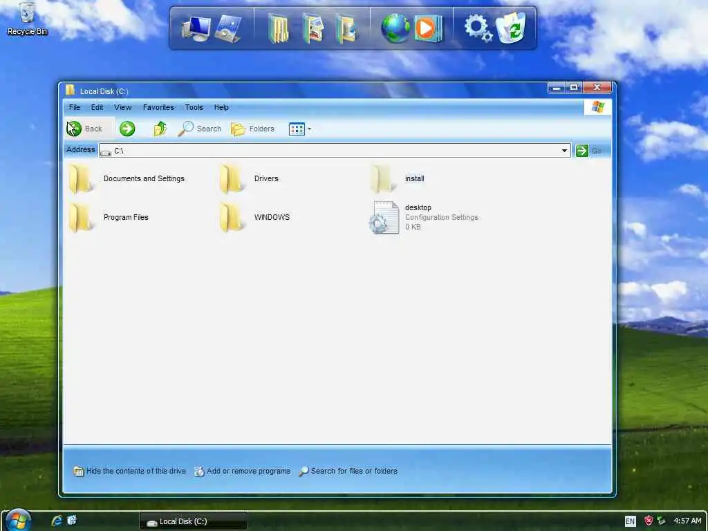Go up one folder level

(160, 129)
